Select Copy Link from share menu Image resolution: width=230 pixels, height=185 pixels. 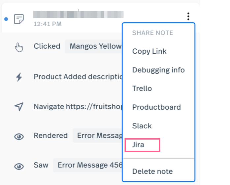point(149,51)
